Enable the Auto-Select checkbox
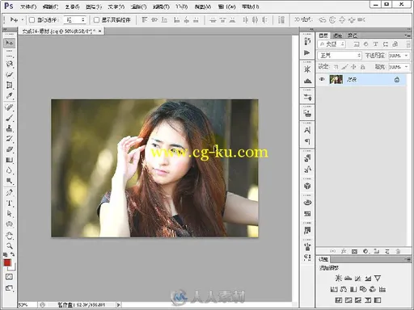The width and height of the screenshot is (414, 310). point(32,20)
